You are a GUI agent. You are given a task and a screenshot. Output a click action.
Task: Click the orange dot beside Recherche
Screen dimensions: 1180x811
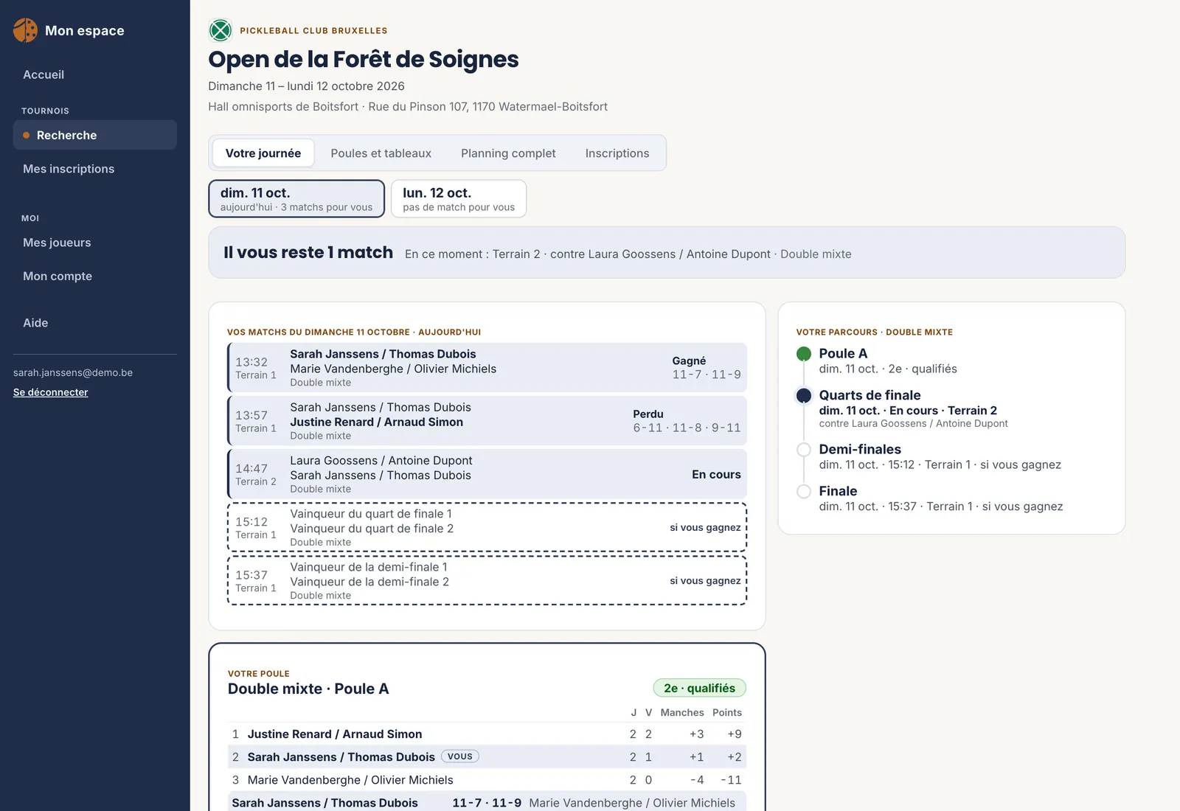coord(27,135)
